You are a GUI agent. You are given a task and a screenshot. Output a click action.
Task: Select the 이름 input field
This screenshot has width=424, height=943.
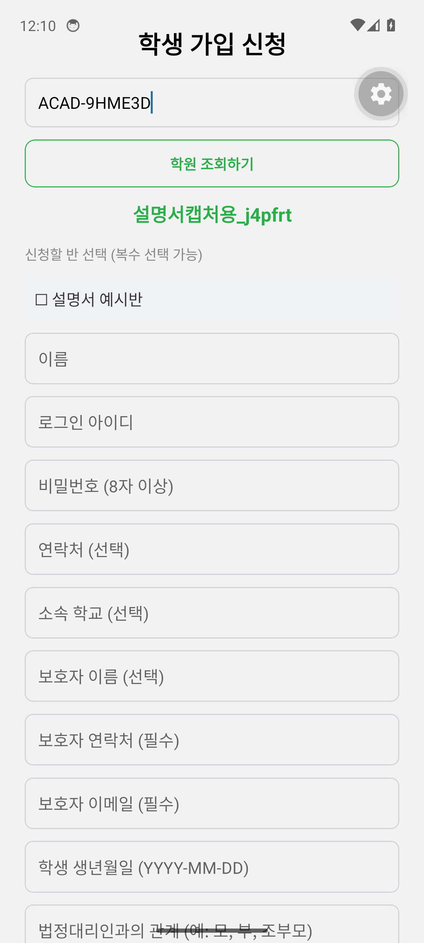(x=212, y=359)
